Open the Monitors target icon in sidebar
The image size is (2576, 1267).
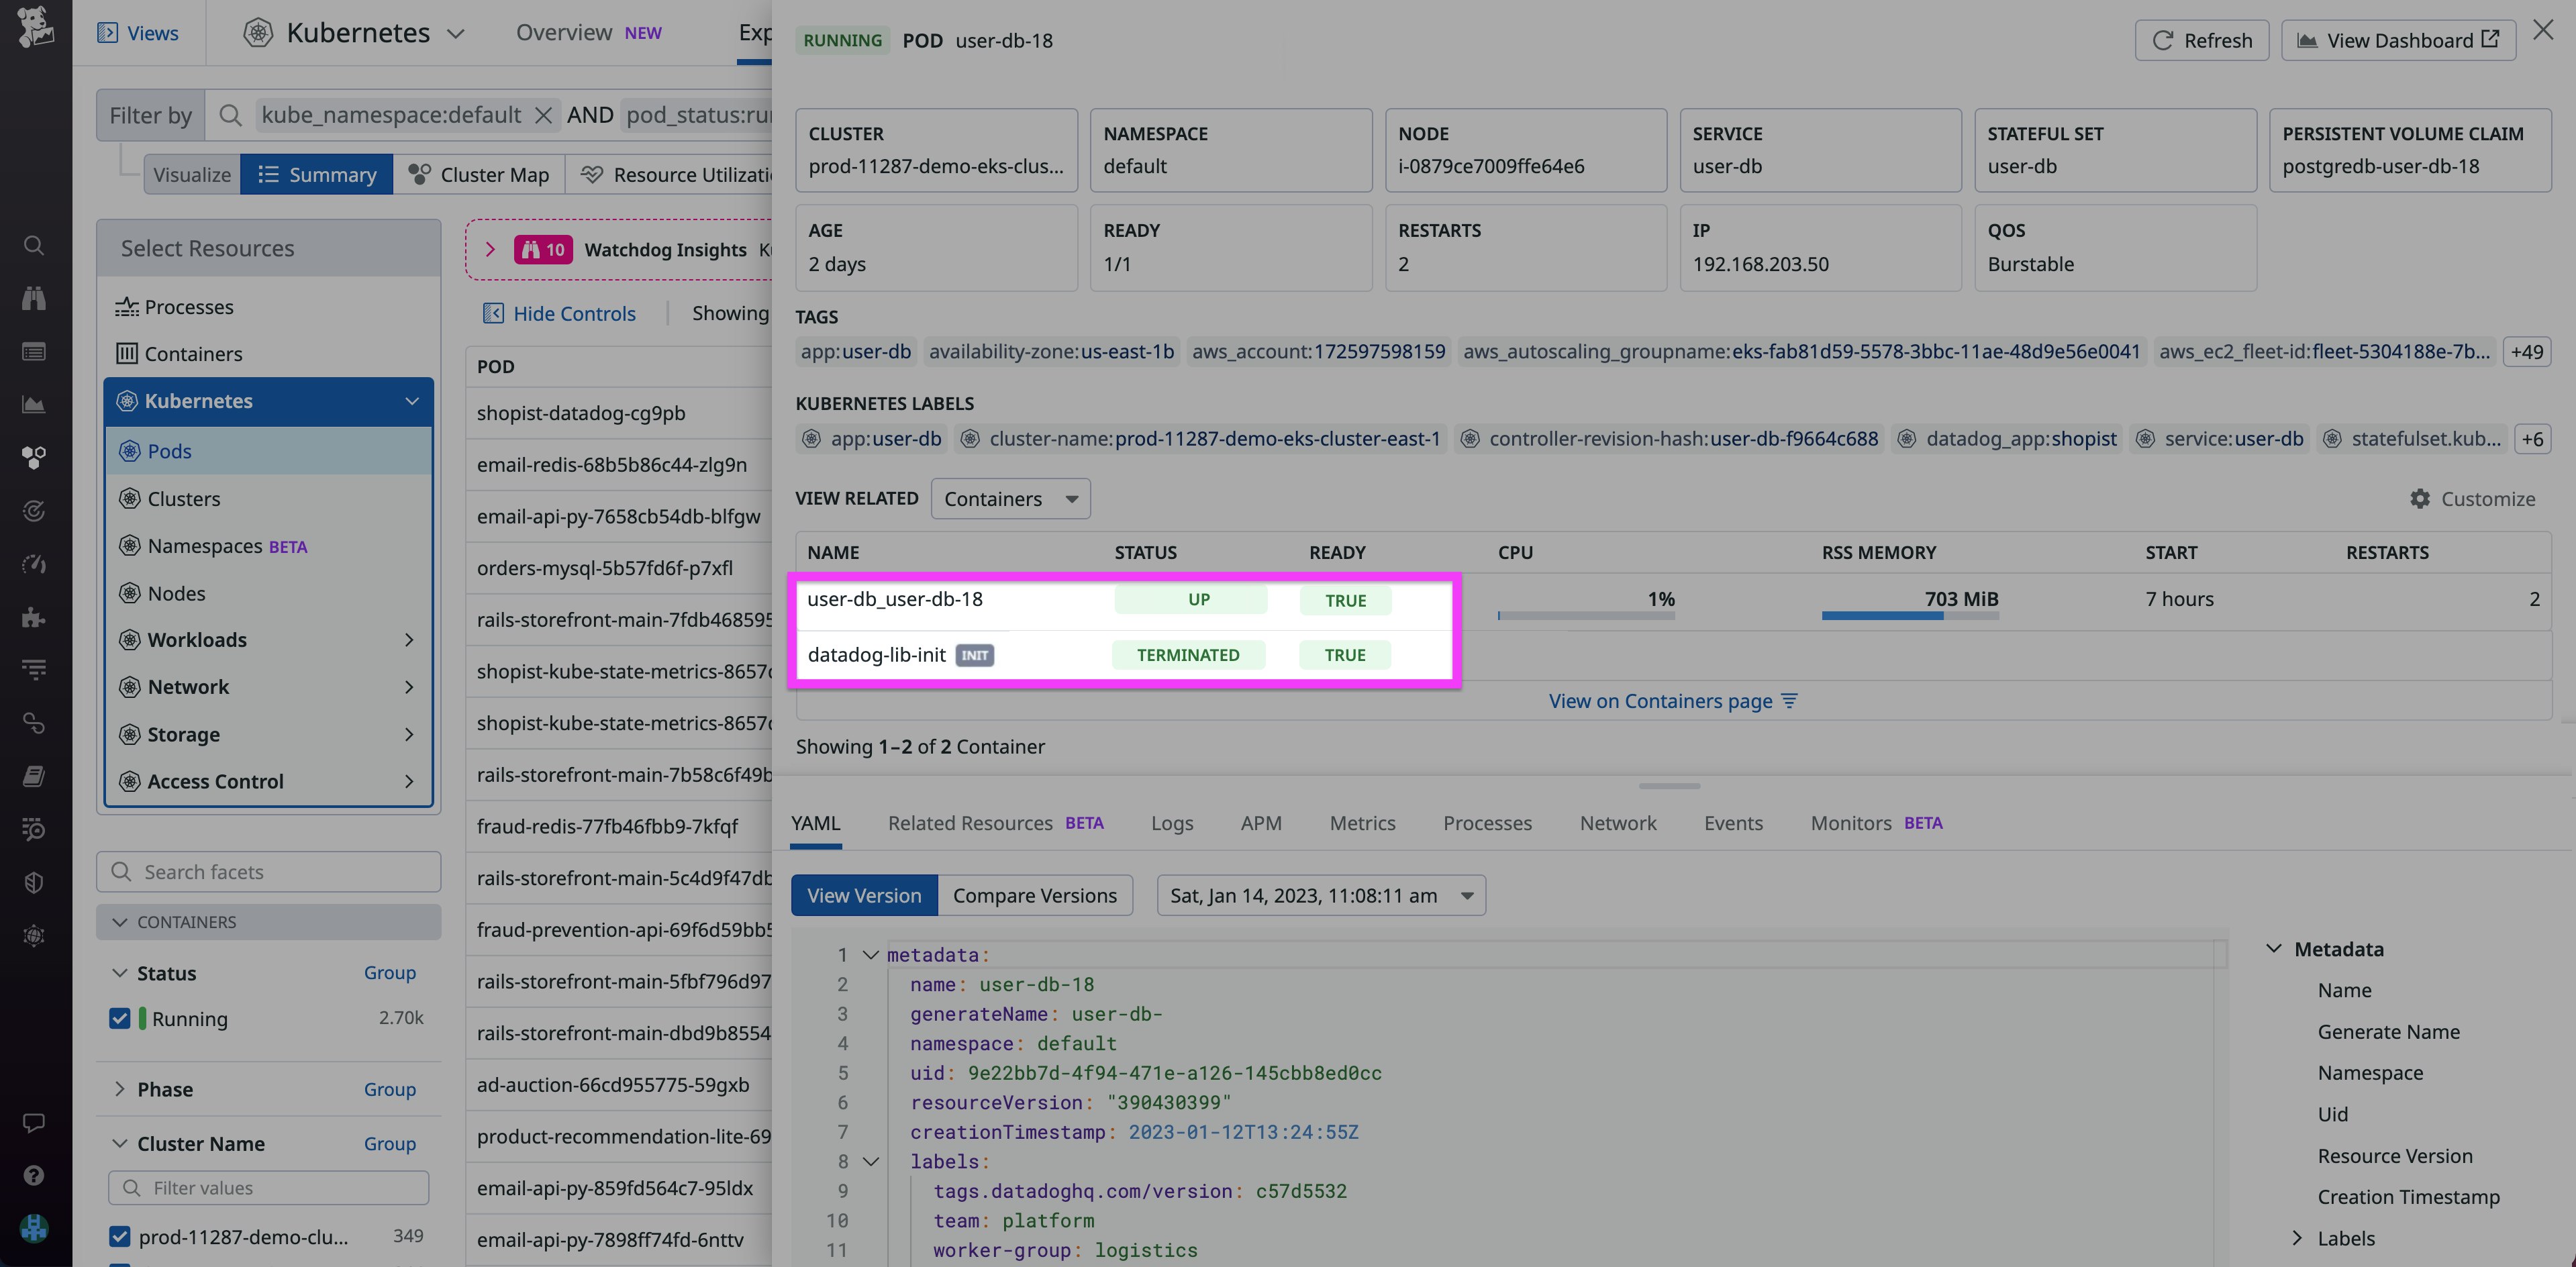coord(34,511)
